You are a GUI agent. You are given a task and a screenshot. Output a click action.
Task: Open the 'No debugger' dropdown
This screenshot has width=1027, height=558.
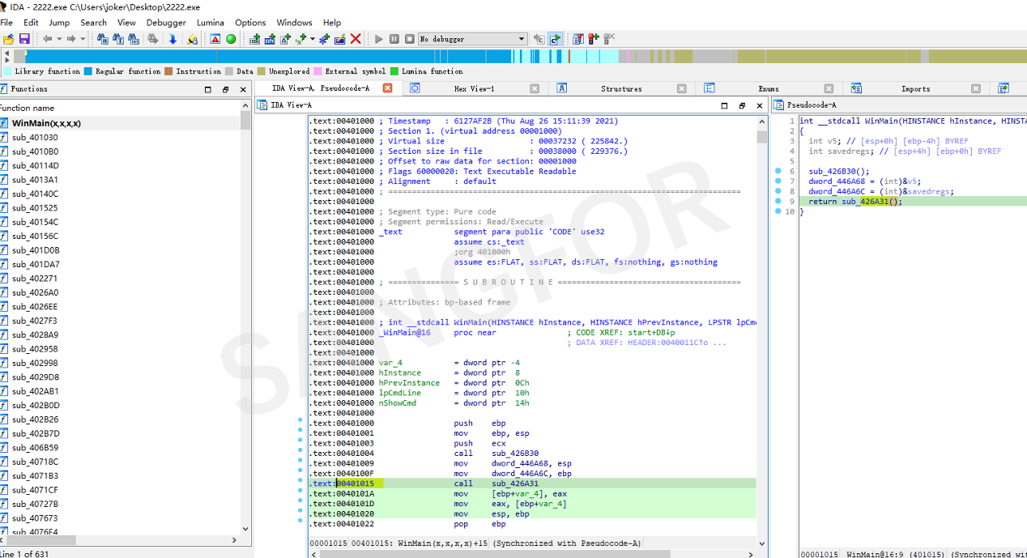[x=472, y=39]
